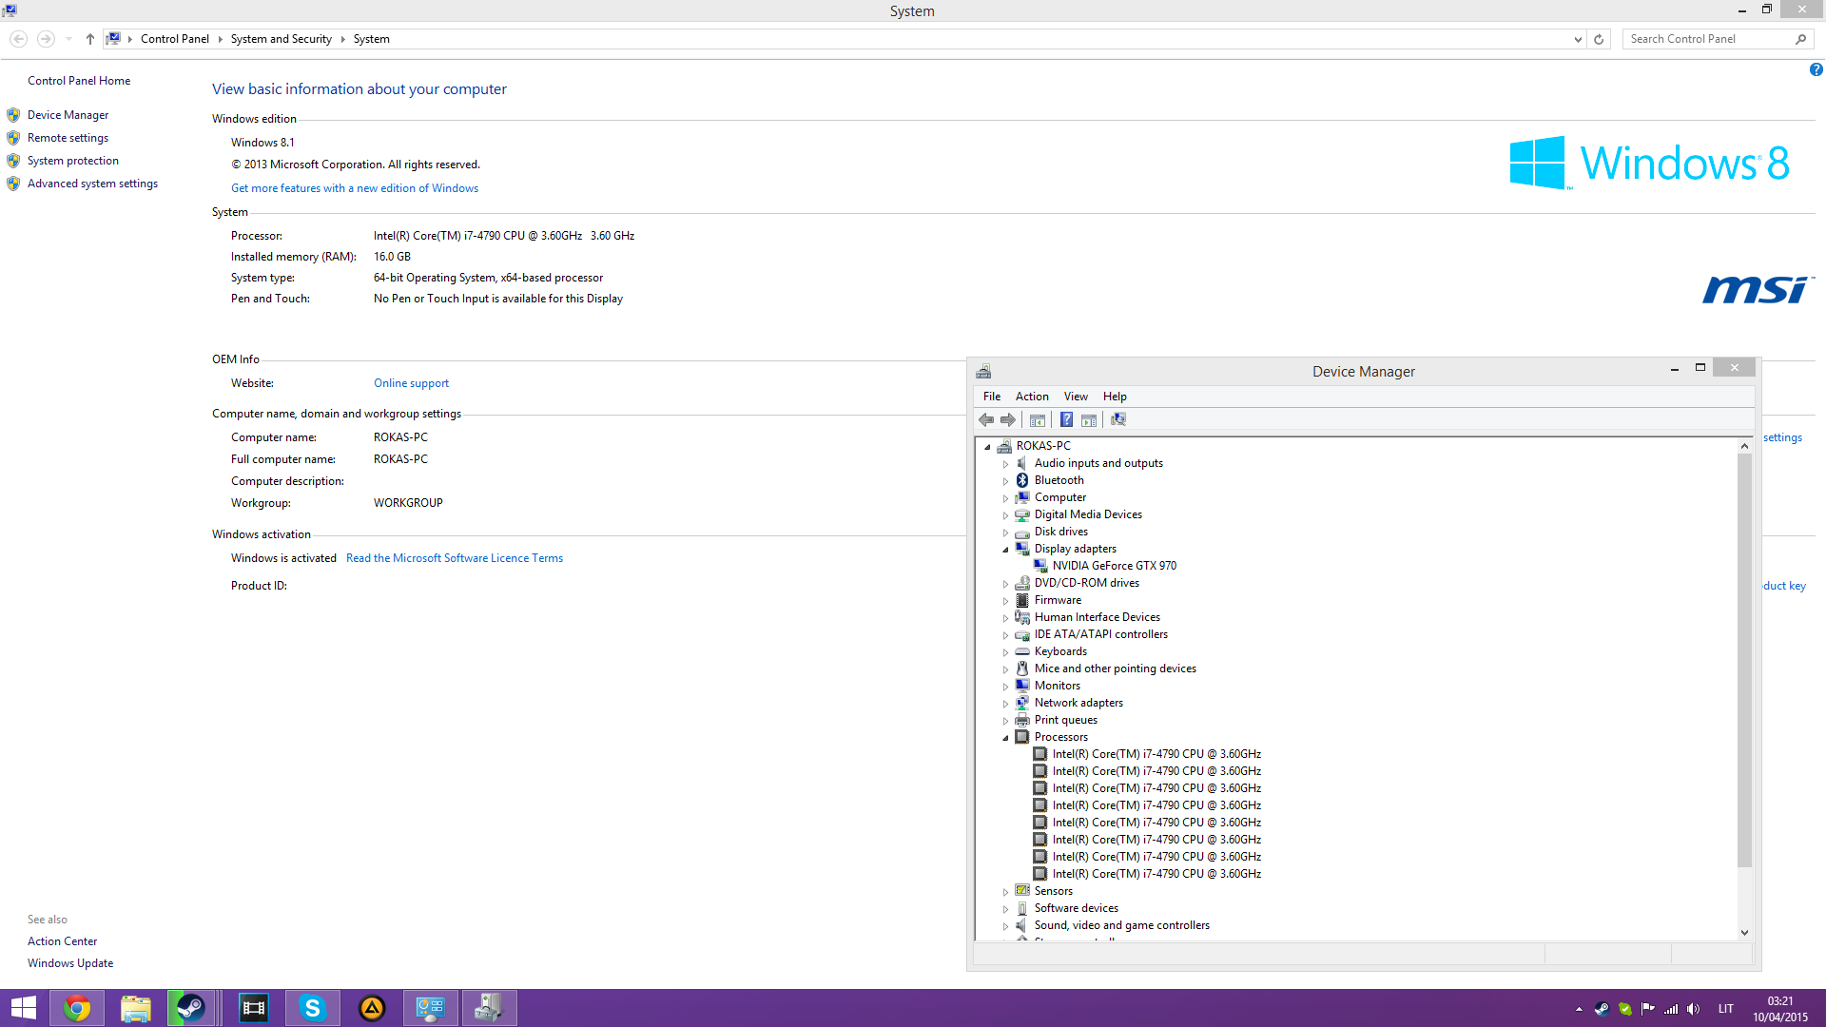Open Remote settings link
The height and width of the screenshot is (1027, 1826).
(68, 138)
